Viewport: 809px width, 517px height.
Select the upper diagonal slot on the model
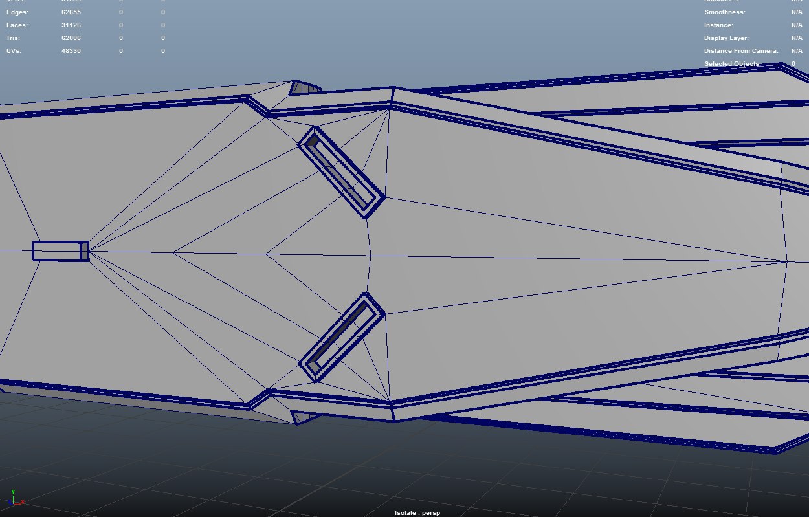click(x=342, y=171)
